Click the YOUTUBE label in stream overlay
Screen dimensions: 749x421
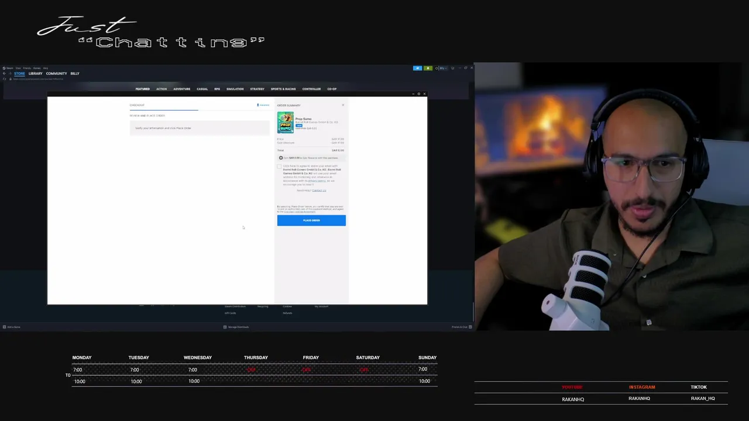[572, 387]
